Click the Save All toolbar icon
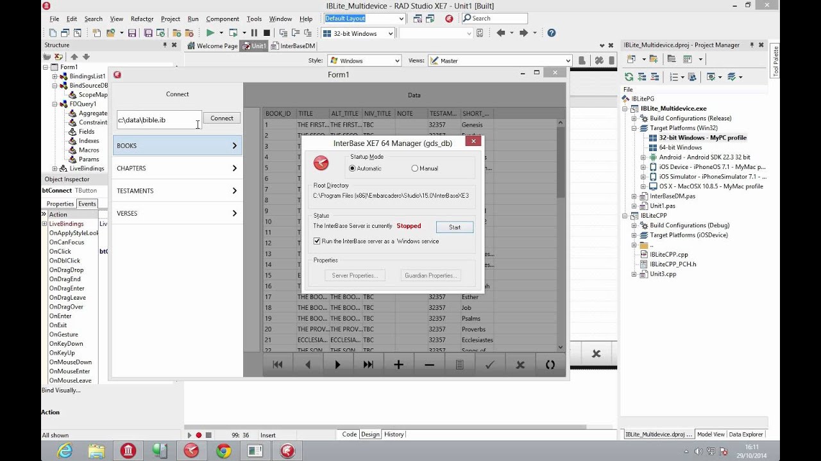 (148, 33)
